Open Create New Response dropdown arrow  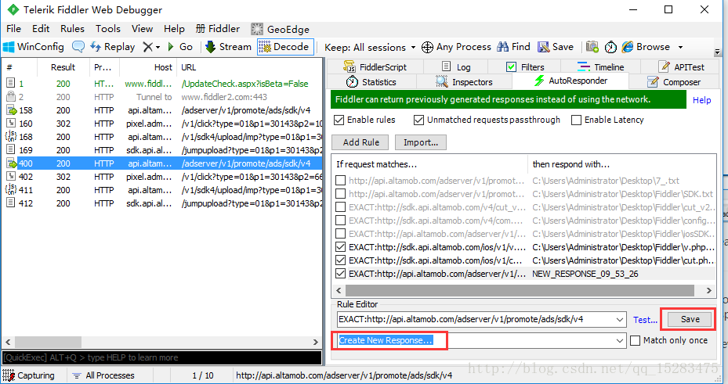620,340
